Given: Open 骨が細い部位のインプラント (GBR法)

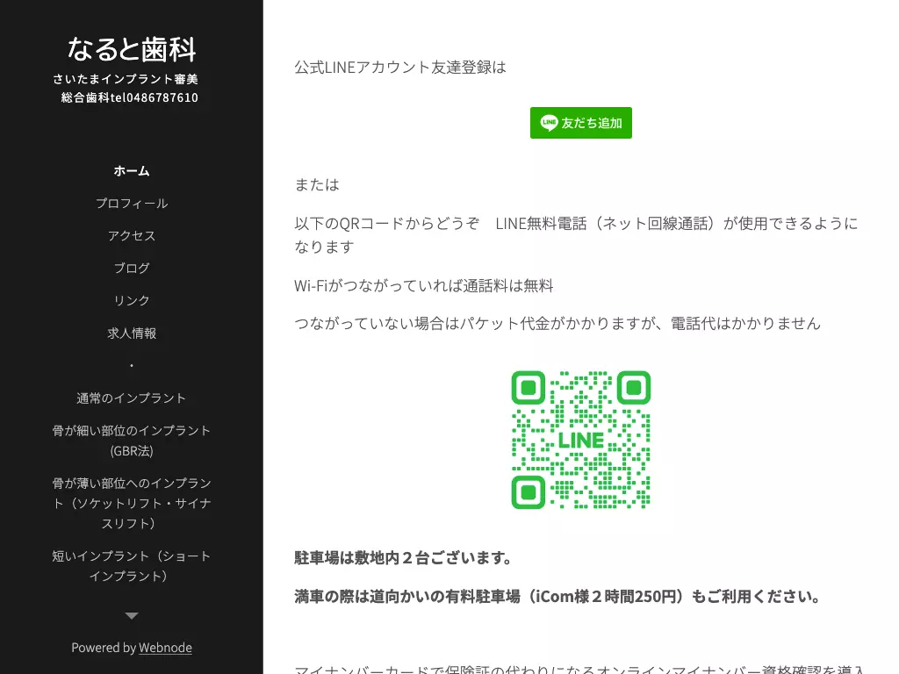Looking at the screenshot, I should (132, 441).
